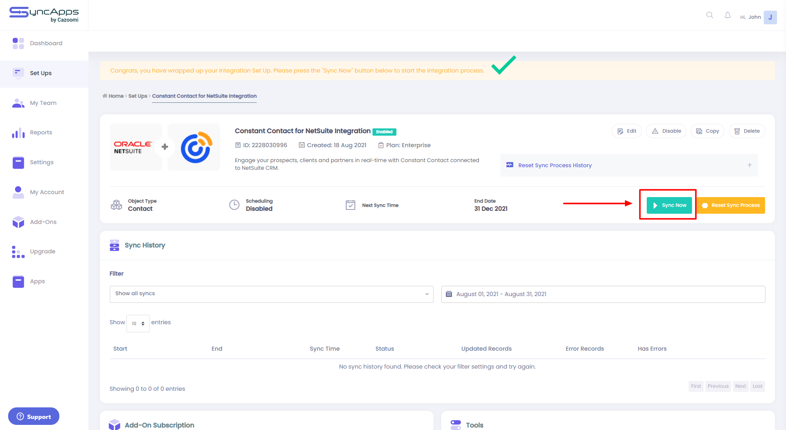Click the ID: 2228030996 text
Image resolution: width=786 pixels, height=430 pixels.
(265, 145)
